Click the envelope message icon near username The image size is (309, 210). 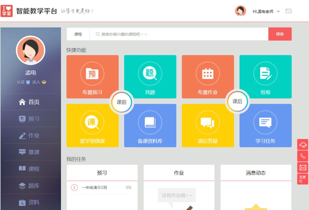[x=289, y=11]
